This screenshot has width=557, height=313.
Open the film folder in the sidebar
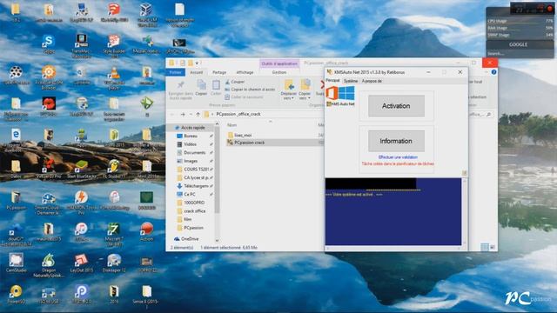pyautogui.click(x=188, y=219)
